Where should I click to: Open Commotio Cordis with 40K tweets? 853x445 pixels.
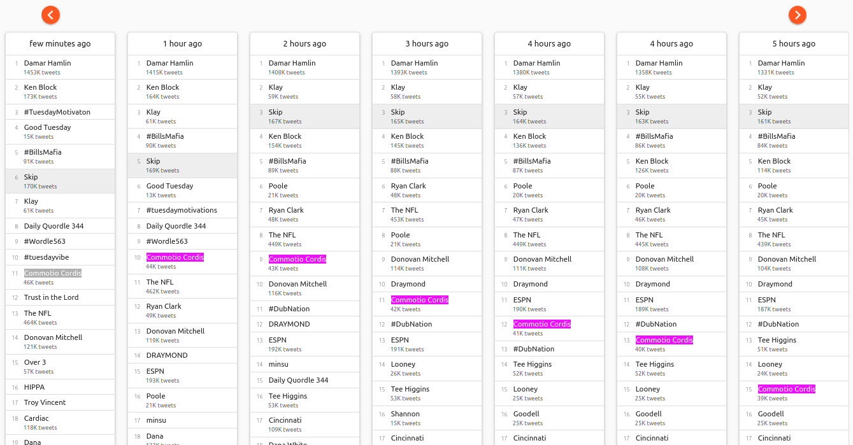coord(672,344)
